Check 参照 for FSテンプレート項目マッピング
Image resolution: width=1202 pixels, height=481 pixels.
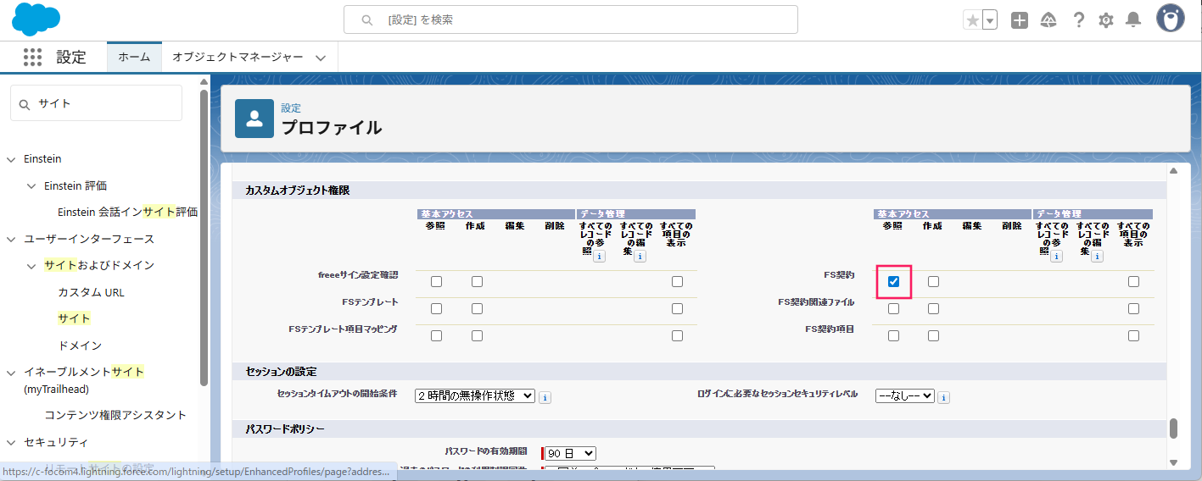pos(436,336)
